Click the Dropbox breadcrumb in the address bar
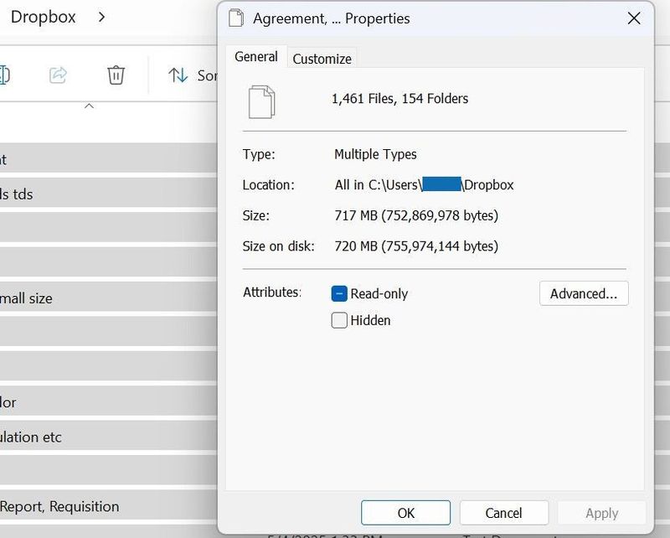 point(43,17)
